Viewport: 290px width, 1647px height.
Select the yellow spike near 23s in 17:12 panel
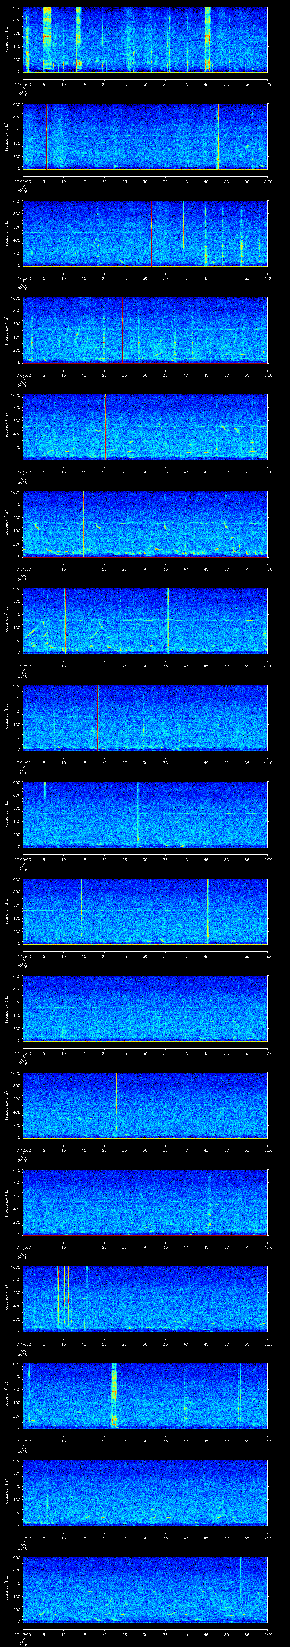[x=116, y=1102]
